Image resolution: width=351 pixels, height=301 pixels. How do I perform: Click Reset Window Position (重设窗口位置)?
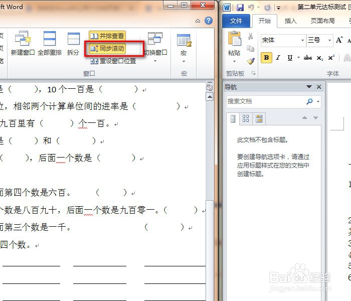click(x=113, y=61)
